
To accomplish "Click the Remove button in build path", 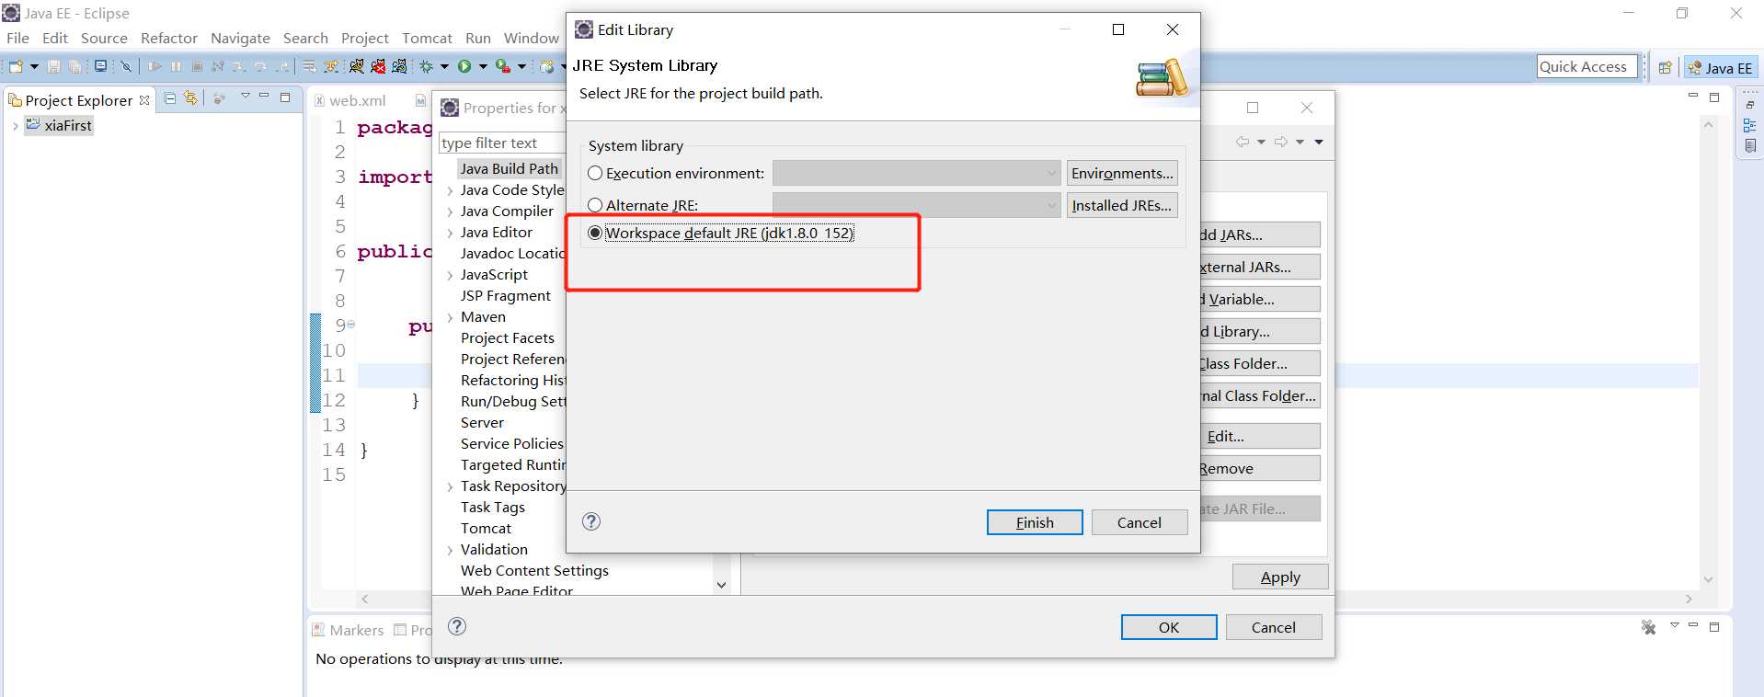I will 1260,468.
